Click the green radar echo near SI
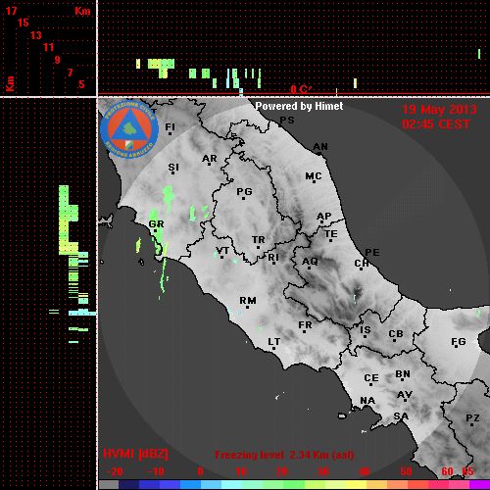The image size is (490, 490). [x=169, y=198]
